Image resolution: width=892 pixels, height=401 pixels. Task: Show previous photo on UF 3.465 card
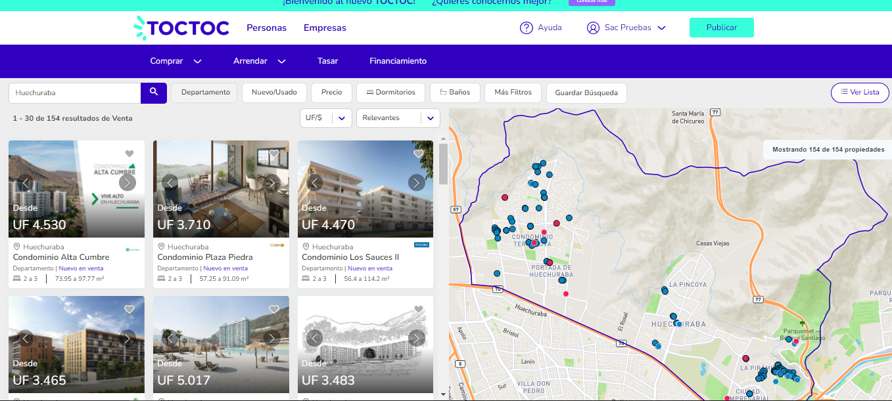pos(26,338)
